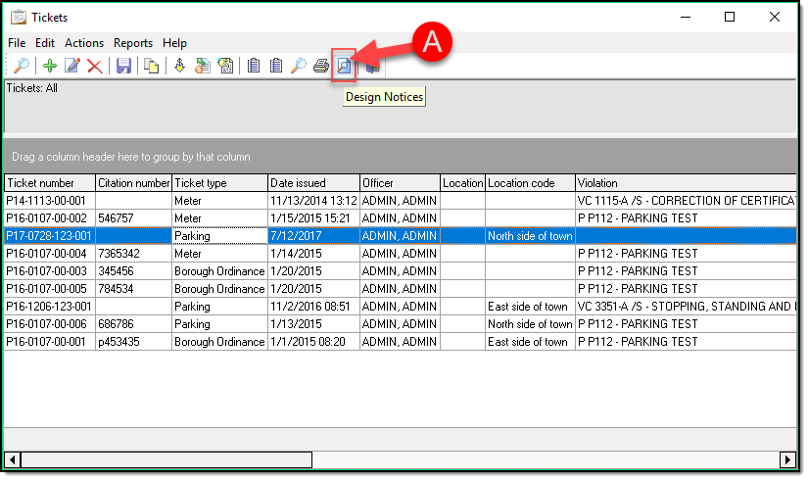The width and height of the screenshot is (808, 480).
Task: Select ticket row P17-0728-123-001
Action: click(49, 236)
